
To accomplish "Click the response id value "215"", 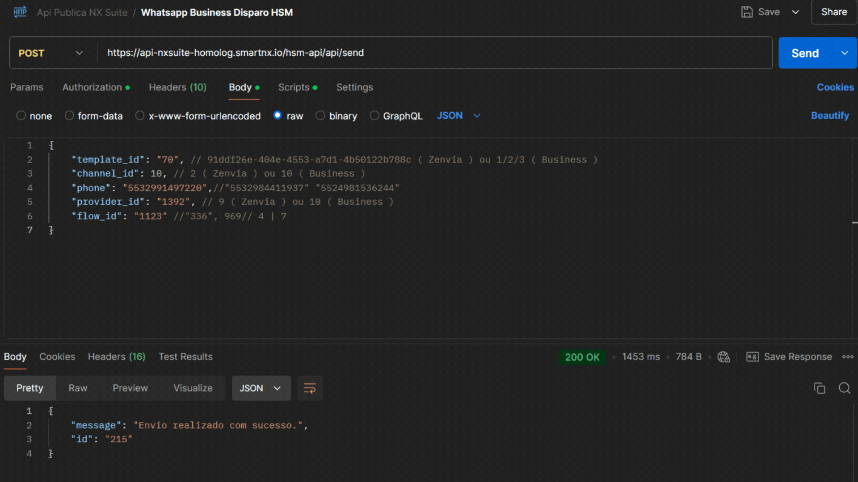I will point(119,440).
